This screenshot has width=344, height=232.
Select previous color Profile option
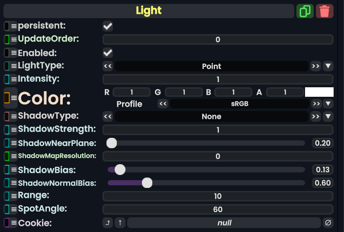pos(163,104)
